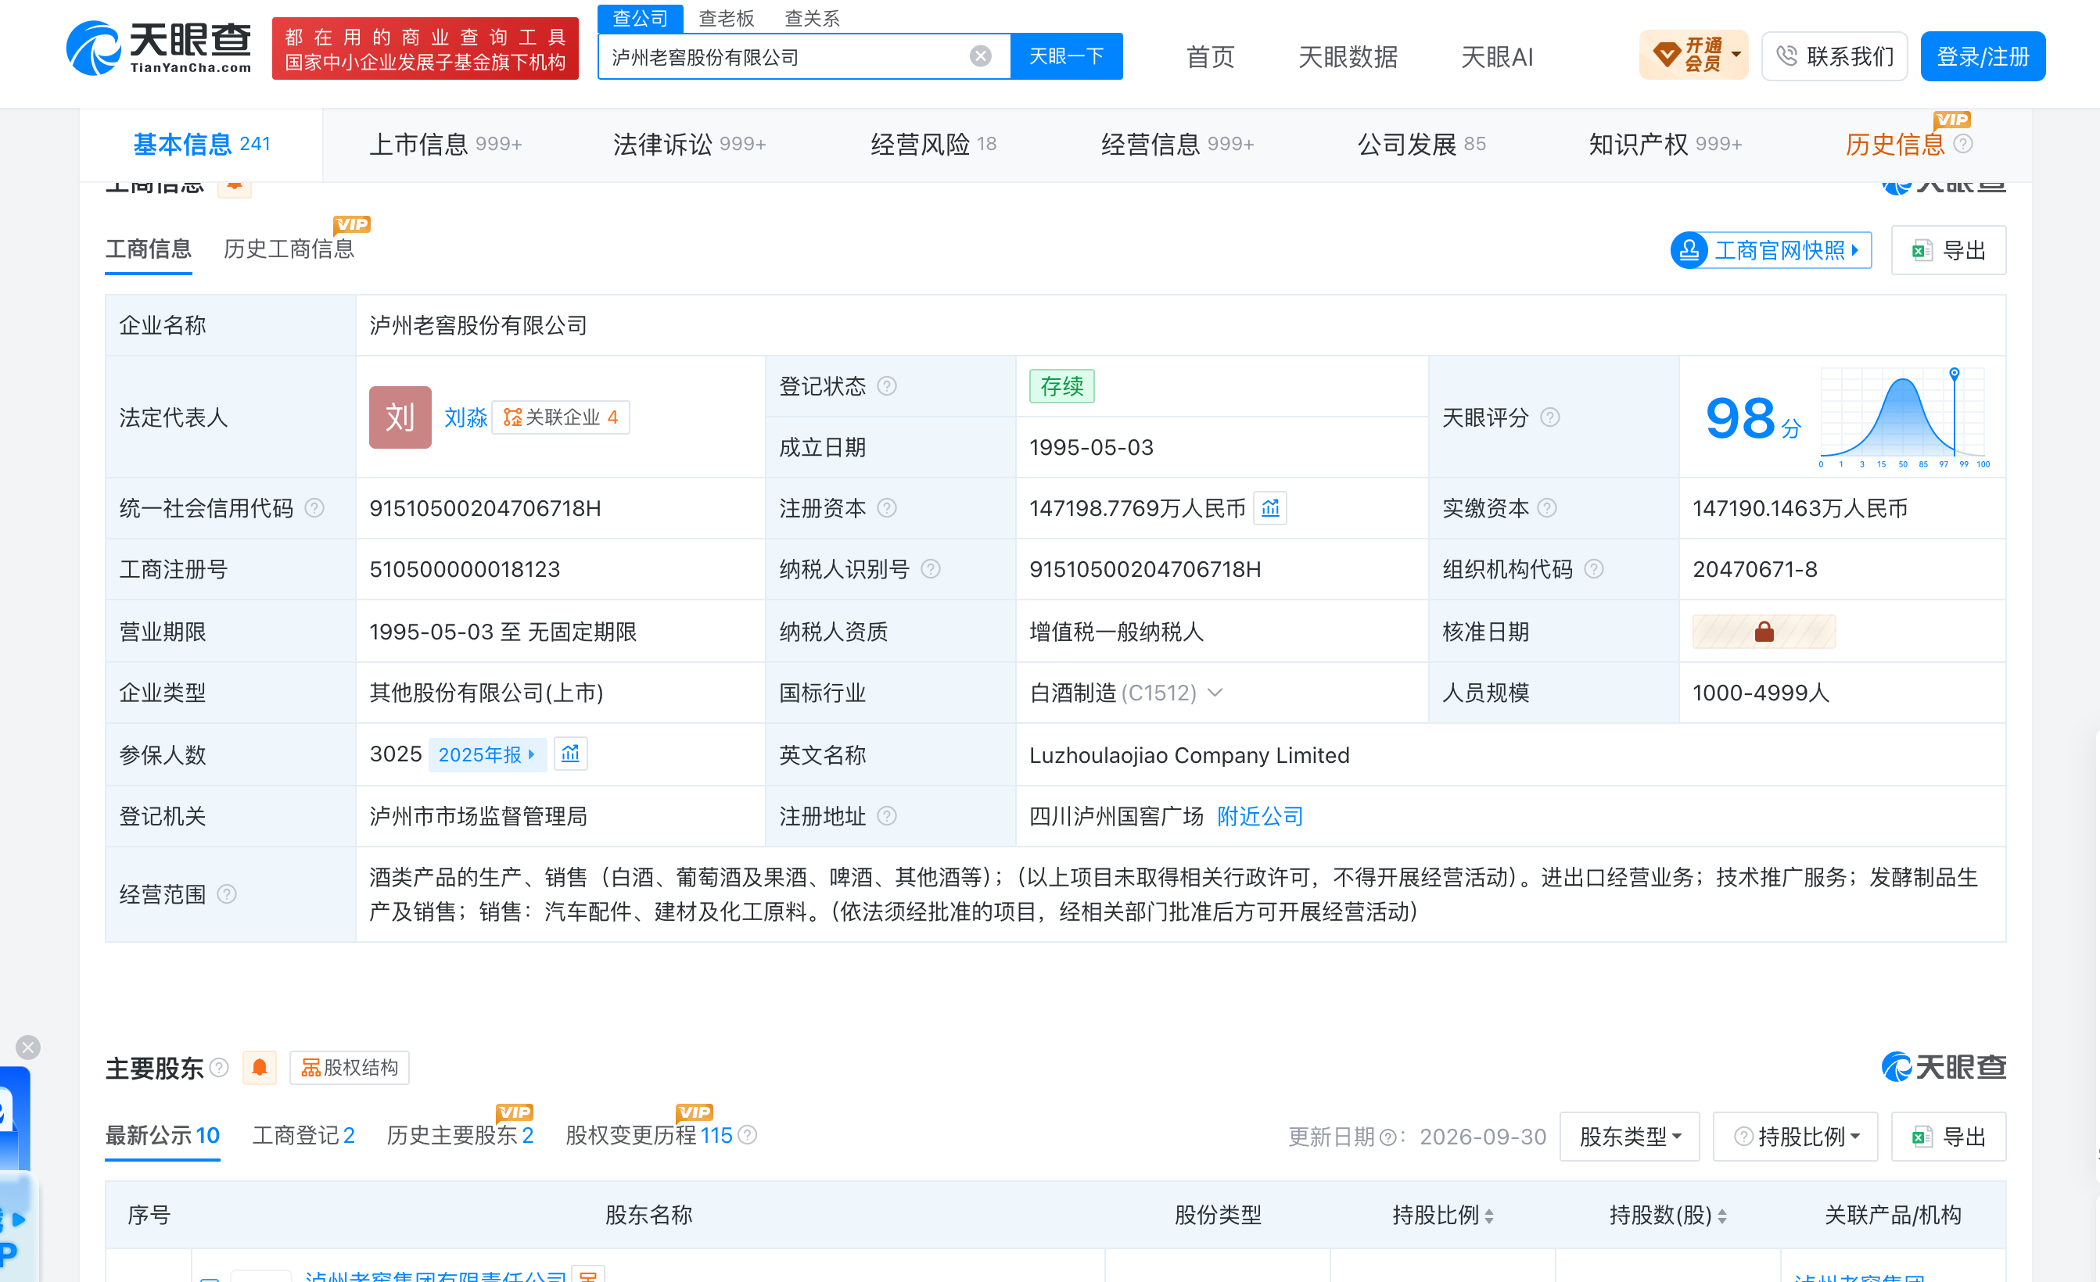Clear the search box text
Viewport: 2100px width, 1282px height.
pos(980,56)
